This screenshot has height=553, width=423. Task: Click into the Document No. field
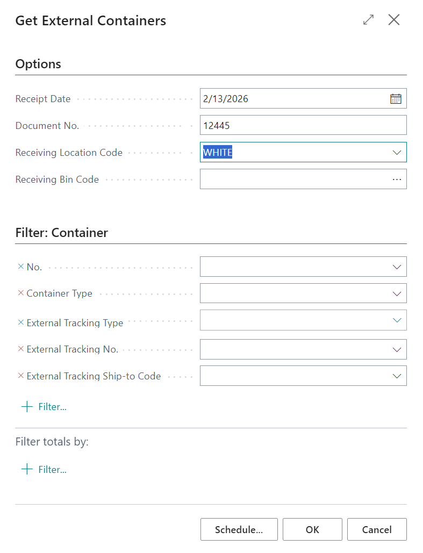click(303, 125)
